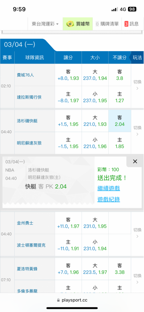Open the 東台灣運彩 dropdown
This screenshot has height=312, width=144.
click(45, 24)
